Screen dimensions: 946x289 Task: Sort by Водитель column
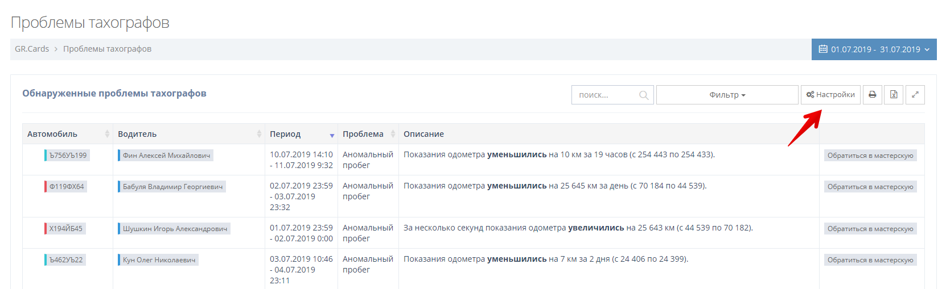click(189, 134)
